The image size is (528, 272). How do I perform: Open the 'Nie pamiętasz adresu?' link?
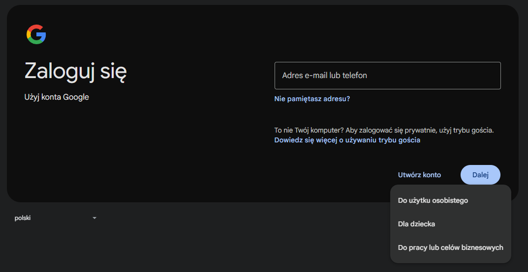312,99
